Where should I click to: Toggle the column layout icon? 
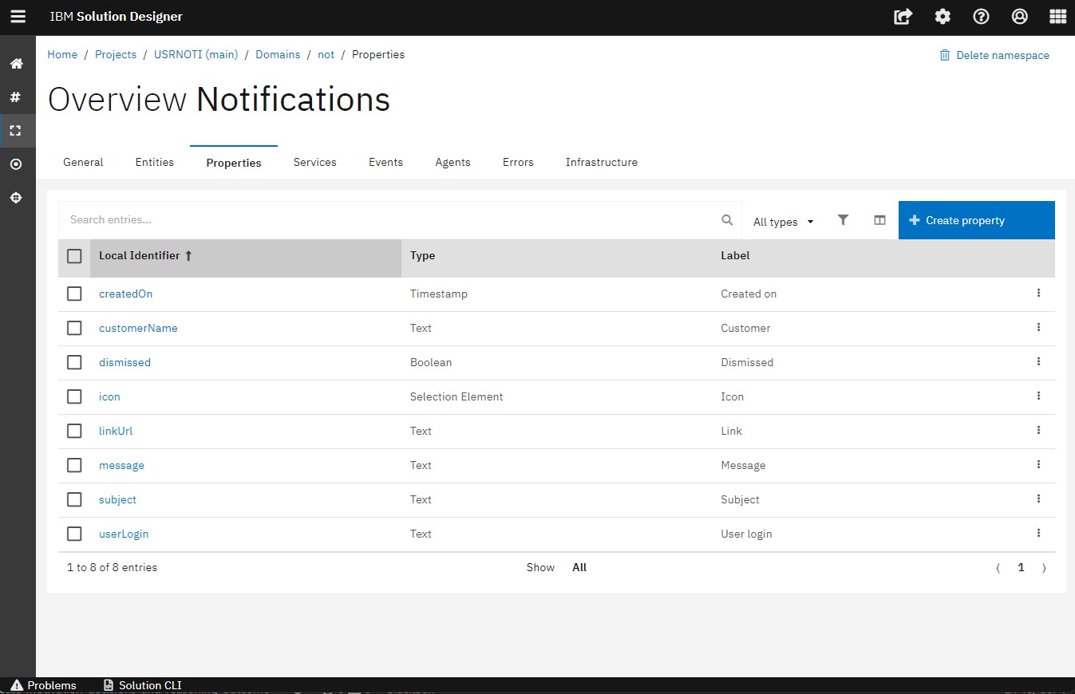[x=879, y=220]
